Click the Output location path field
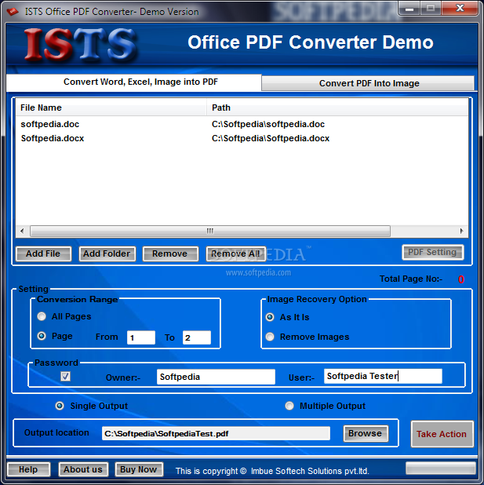Viewport: 484px width, 485px height. [x=216, y=433]
